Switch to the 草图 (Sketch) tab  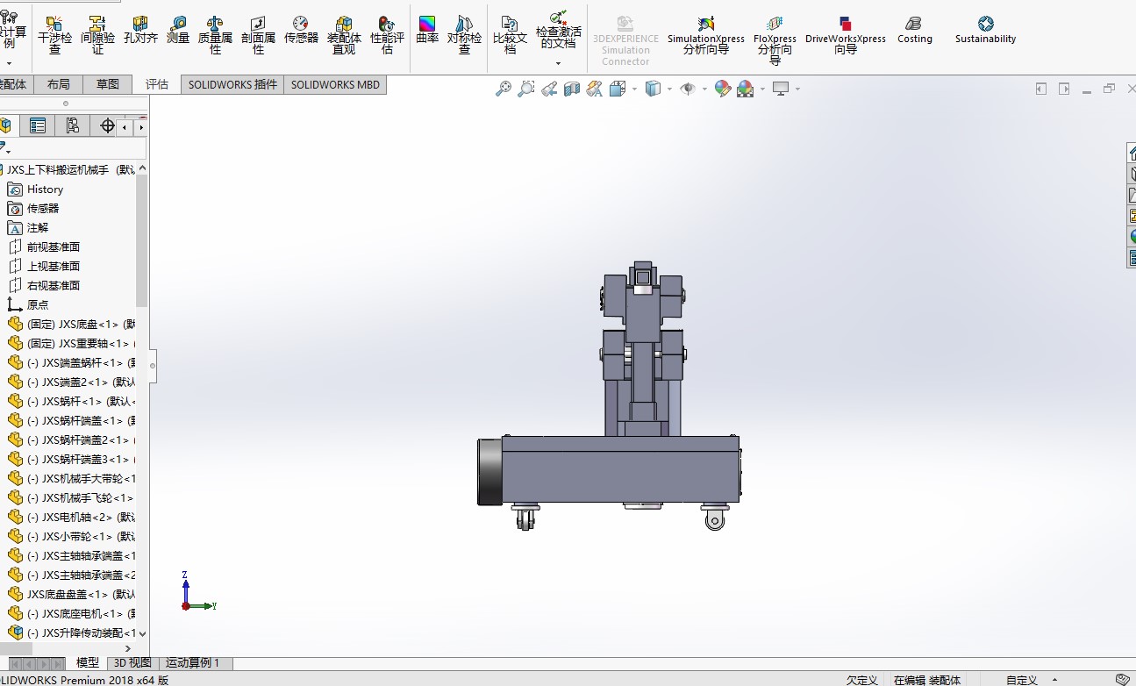(x=108, y=84)
